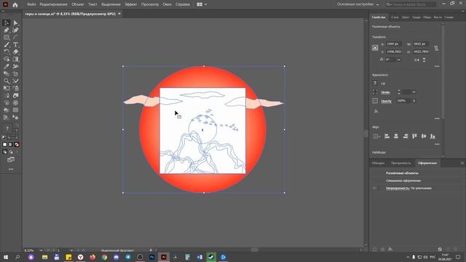Open the align-to options dropdown
The width and height of the screenshot is (466, 262).
[376, 136]
